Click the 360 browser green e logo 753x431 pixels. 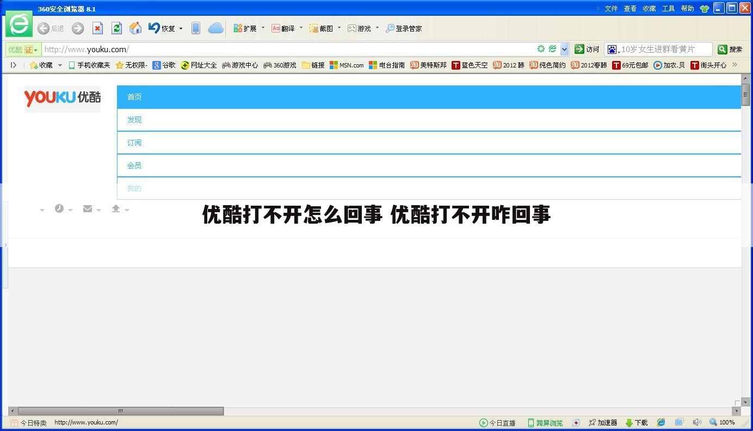click(19, 24)
